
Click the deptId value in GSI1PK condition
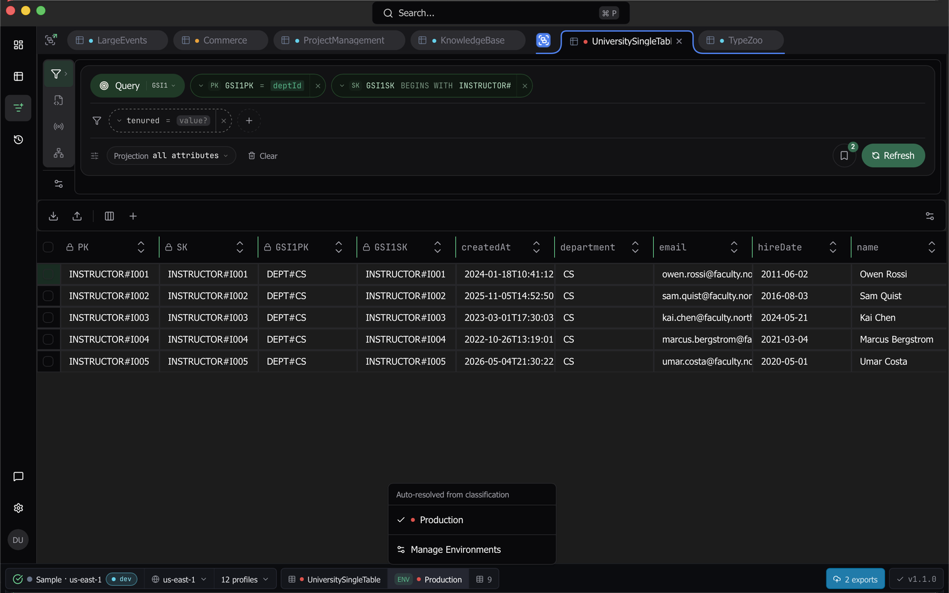tap(287, 86)
